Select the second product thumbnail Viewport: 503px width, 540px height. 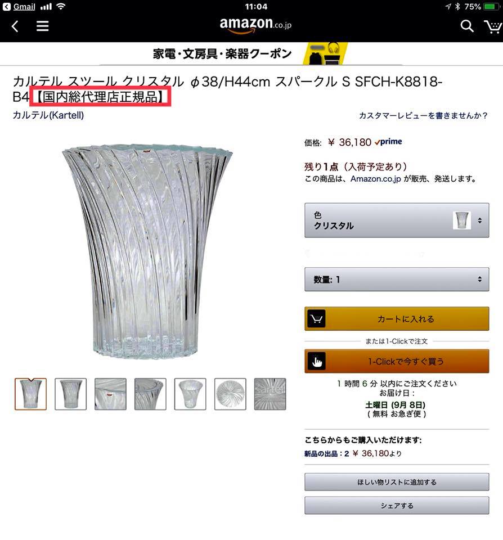71,394
